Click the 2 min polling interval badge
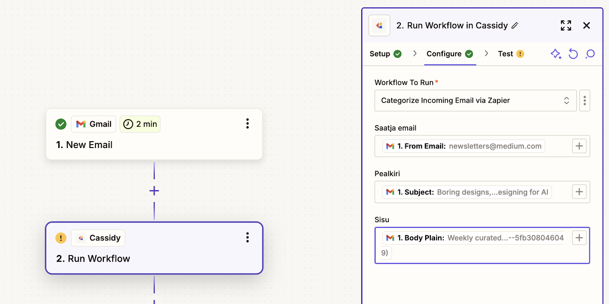The width and height of the screenshot is (609, 304). coord(140,124)
